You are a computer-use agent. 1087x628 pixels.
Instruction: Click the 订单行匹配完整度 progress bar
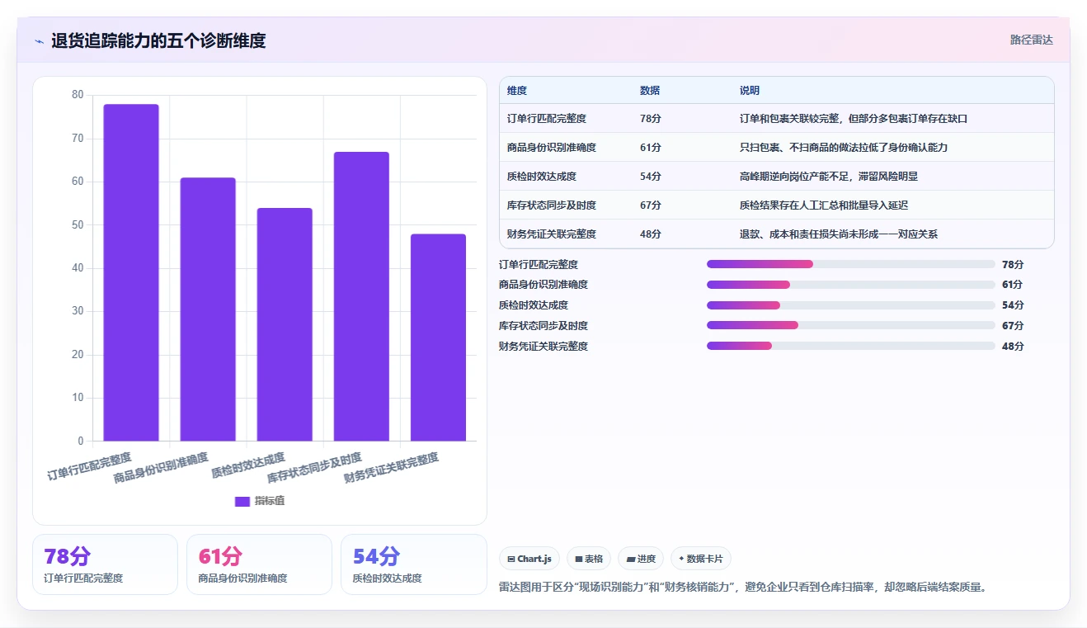851,264
